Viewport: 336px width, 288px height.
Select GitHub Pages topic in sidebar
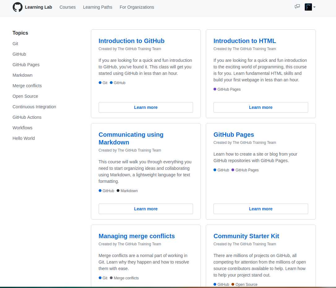[x=26, y=65]
